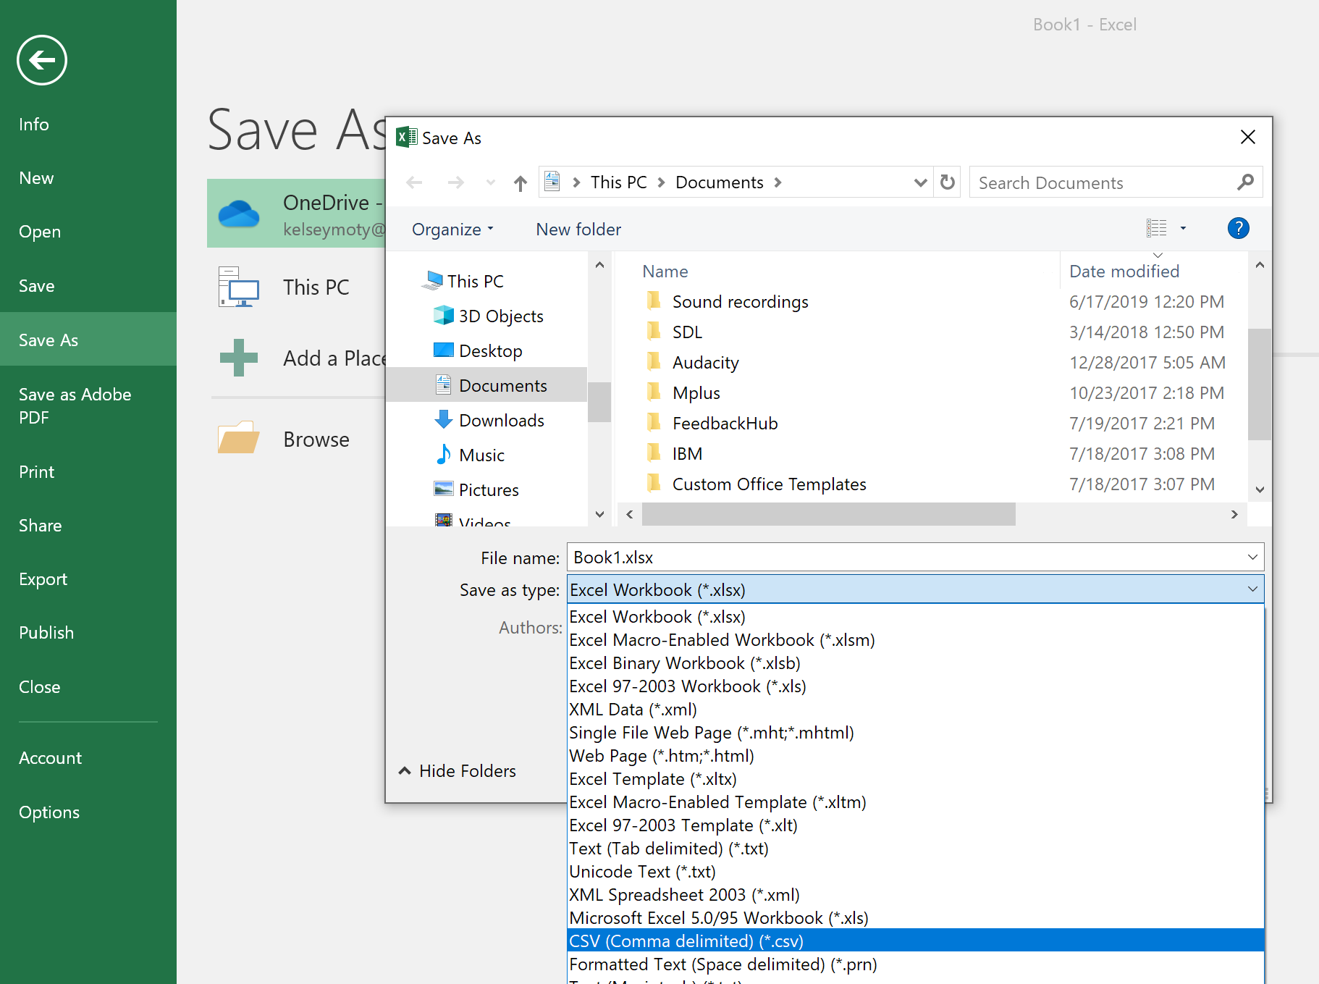1319x984 pixels.
Task: Click the help question mark icon
Action: 1239,229
